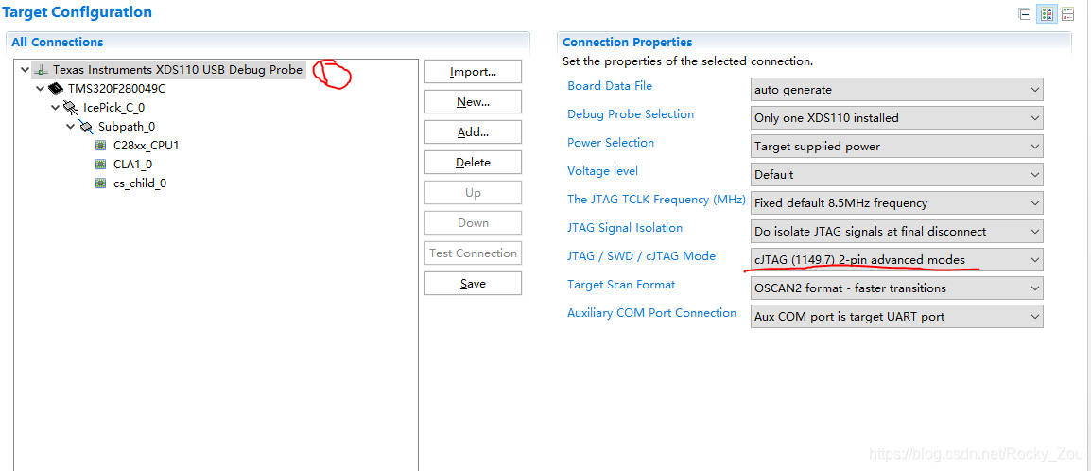
Task: Collapse the Subpath_0 tree node
Action: click(x=70, y=127)
